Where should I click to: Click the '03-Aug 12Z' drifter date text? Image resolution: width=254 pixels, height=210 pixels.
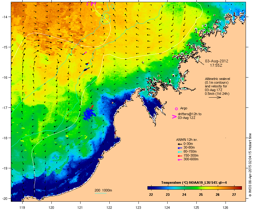tap(186, 118)
